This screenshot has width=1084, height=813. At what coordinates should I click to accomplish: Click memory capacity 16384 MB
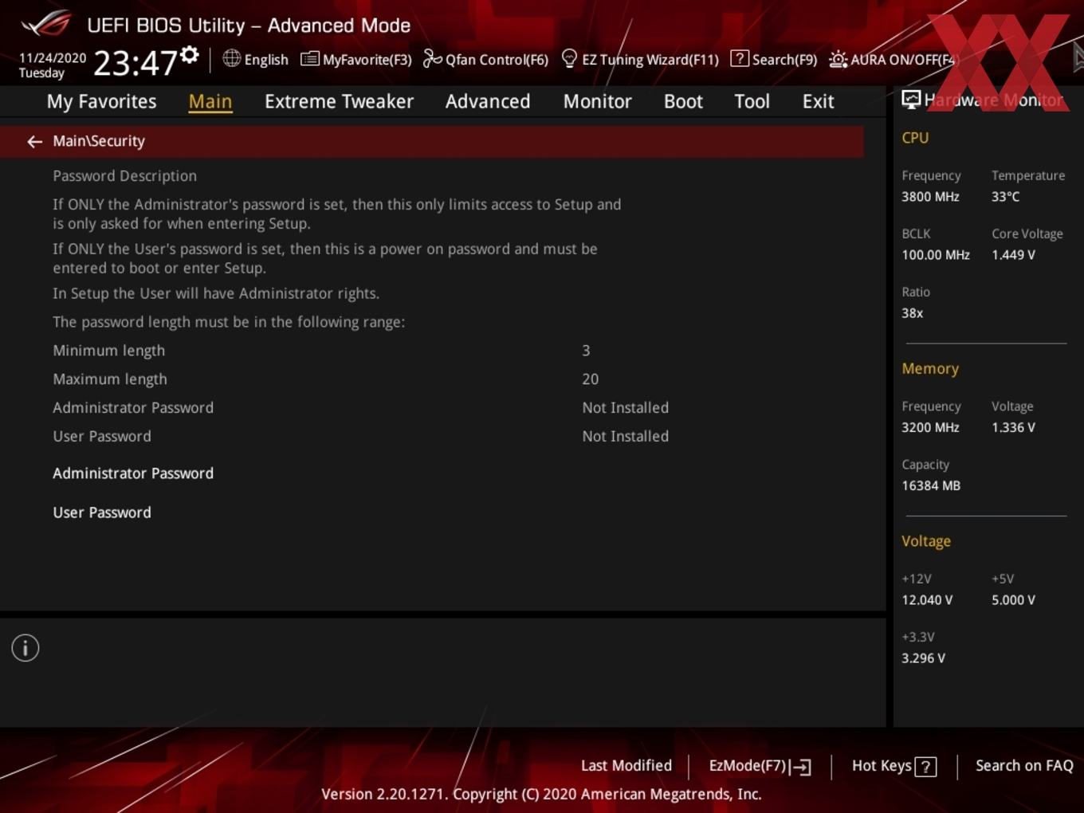pyautogui.click(x=931, y=485)
